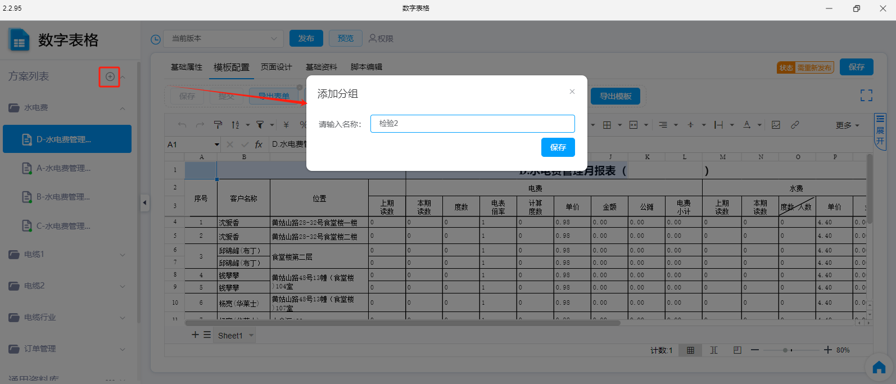This screenshot has width=896, height=384.
Task: Open the 当前版本 version dropdown
Action: tap(224, 39)
